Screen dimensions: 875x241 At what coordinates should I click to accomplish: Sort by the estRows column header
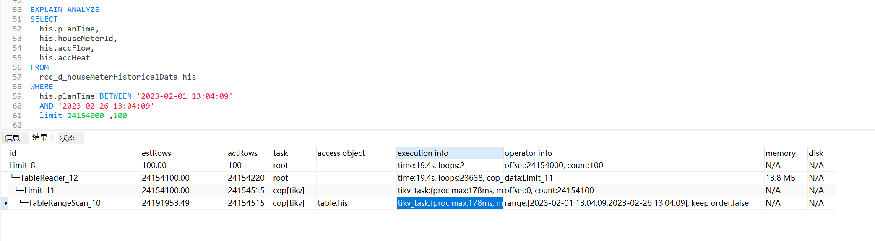tap(156, 153)
